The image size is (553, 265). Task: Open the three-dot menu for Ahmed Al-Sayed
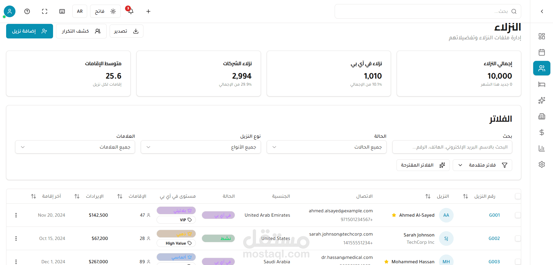pyautogui.click(x=16, y=215)
